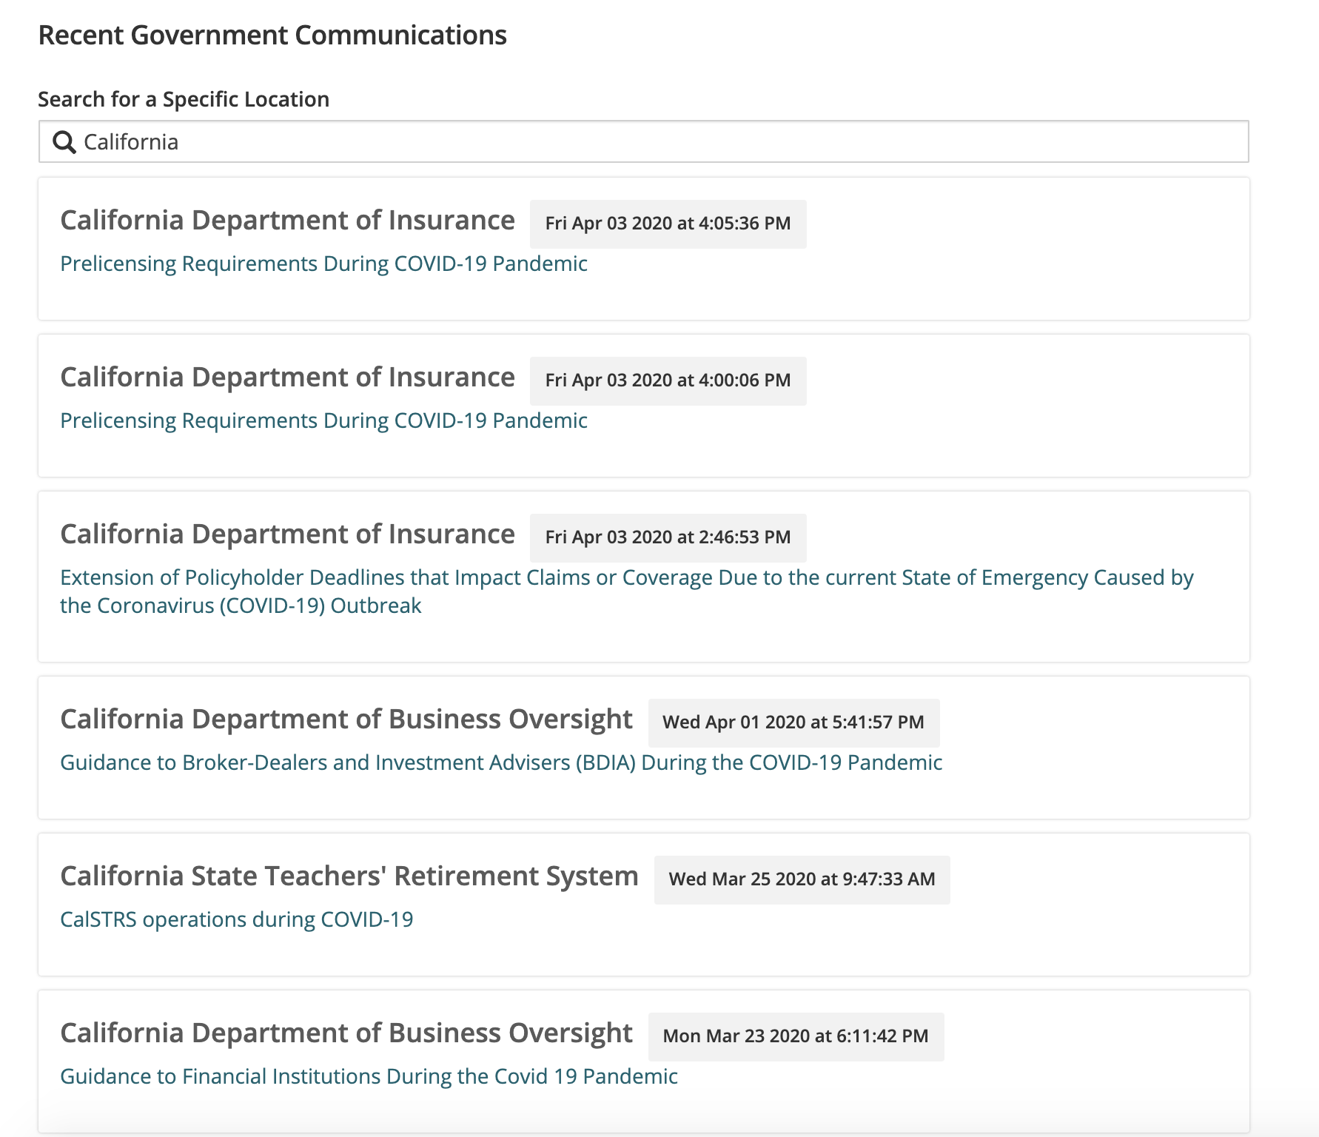
Task: Click the Mon Mar 23 6:11:42 PM timestamp badge
Action: [x=796, y=1036]
